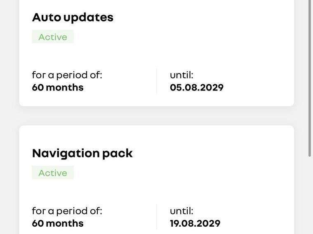Click the until label in Auto updates

click(181, 75)
